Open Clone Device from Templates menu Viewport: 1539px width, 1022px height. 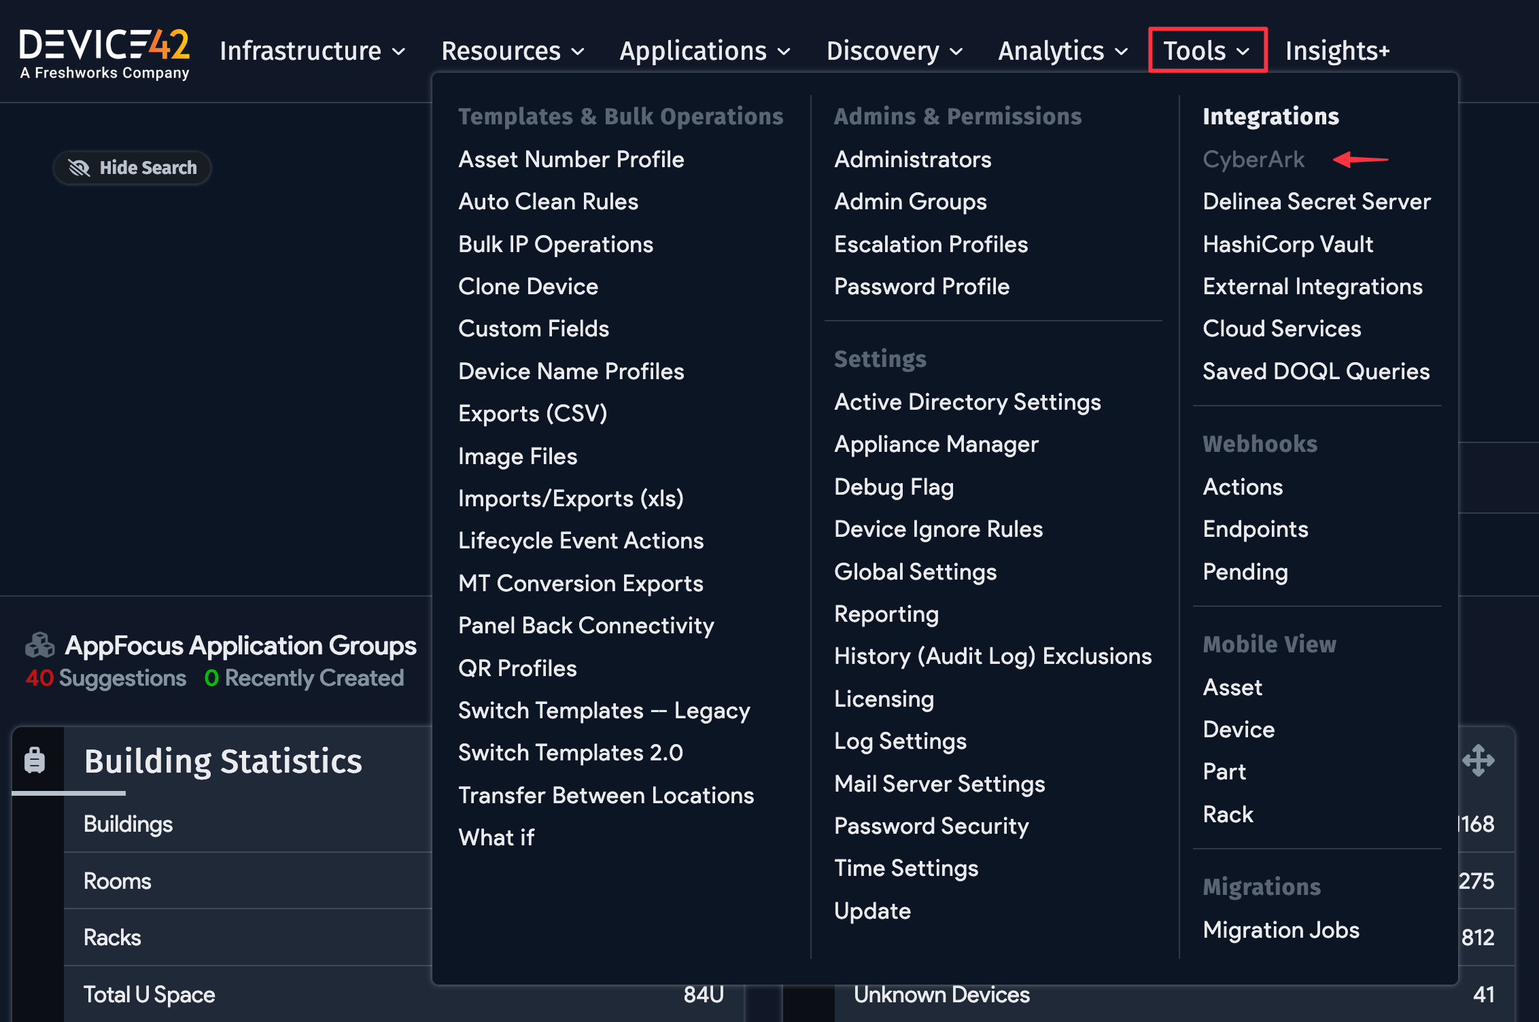click(528, 286)
